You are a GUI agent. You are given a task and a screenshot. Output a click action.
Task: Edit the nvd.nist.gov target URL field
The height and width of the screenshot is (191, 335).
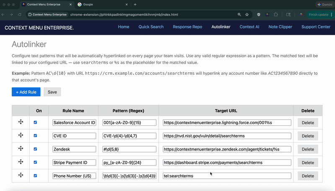pyautogui.click(x=227, y=136)
